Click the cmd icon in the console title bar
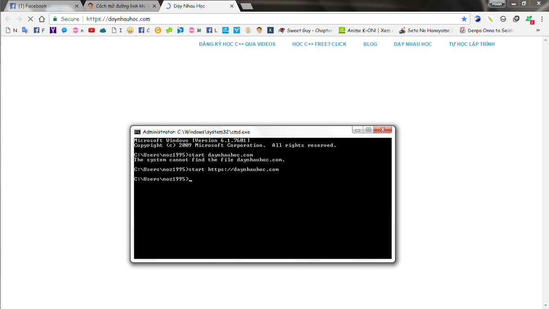Image resolution: width=549 pixels, height=309 pixels. click(x=137, y=132)
